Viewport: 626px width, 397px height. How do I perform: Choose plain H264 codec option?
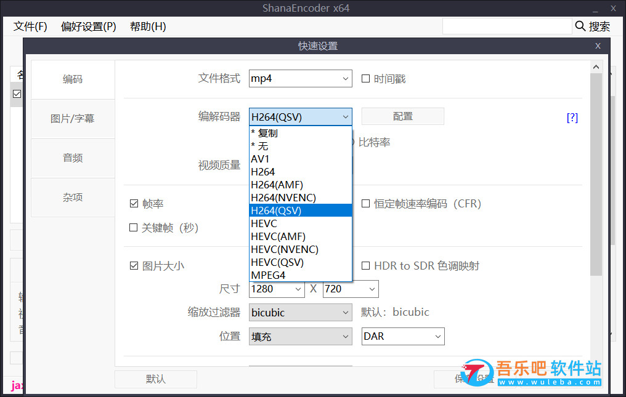pyautogui.click(x=300, y=172)
